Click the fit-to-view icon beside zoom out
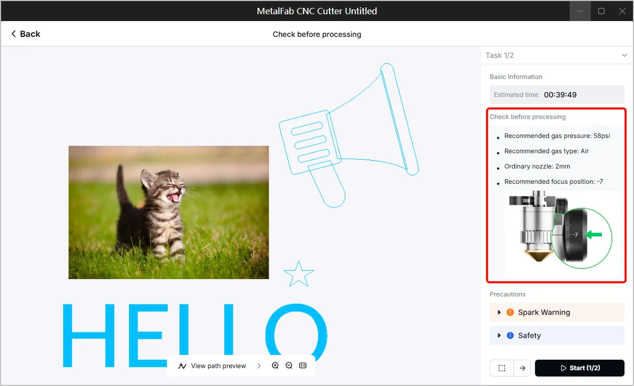Image resolution: width=634 pixels, height=386 pixels. click(x=303, y=365)
